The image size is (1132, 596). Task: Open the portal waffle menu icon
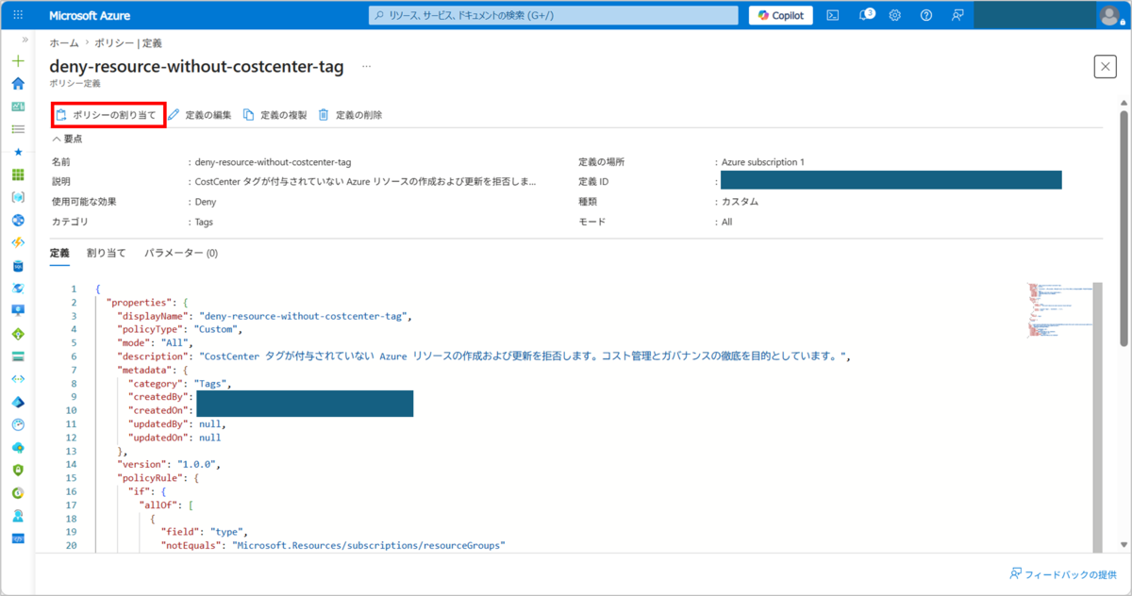point(18,15)
